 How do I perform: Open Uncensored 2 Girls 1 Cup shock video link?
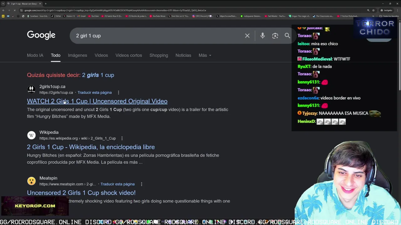point(81,193)
